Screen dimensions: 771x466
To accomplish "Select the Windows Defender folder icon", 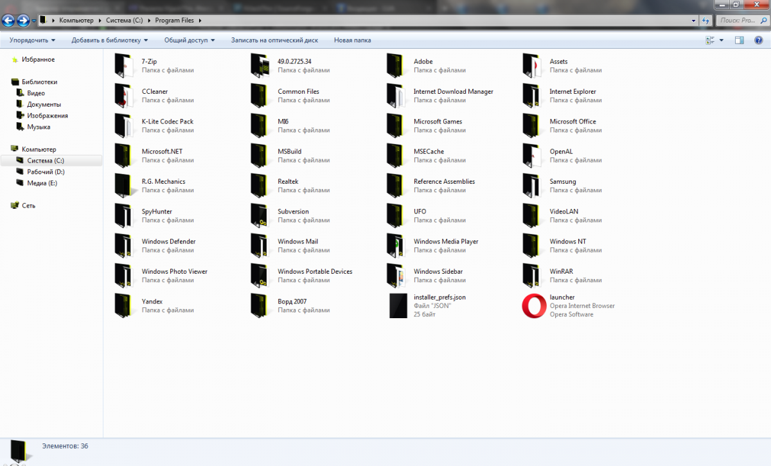I will (x=123, y=246).
